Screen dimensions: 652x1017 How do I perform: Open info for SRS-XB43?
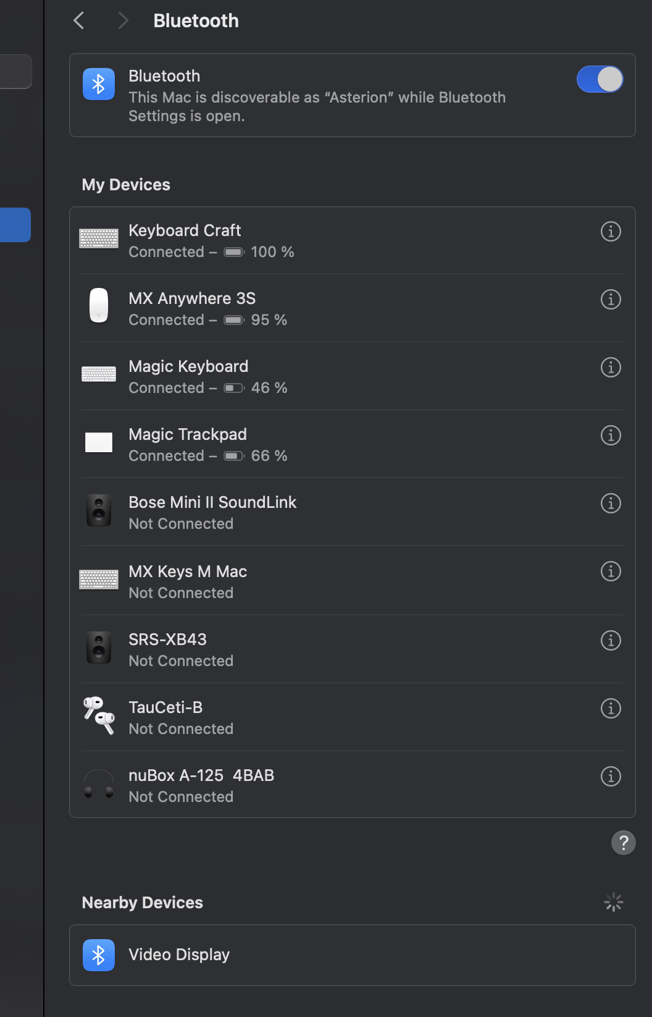click(611, 641)
